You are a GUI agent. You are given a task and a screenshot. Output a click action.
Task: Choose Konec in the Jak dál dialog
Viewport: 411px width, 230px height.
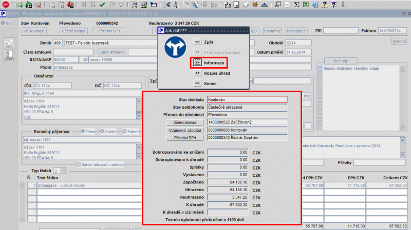pyautogui.click(x=197, y=83)
